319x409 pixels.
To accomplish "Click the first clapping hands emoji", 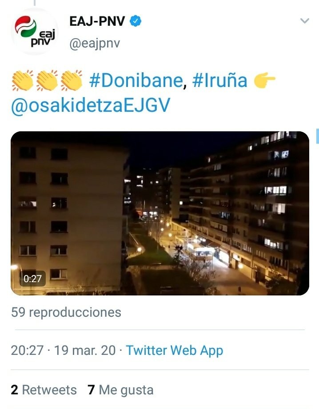I will pyautogui.click(x=23, y=80).
